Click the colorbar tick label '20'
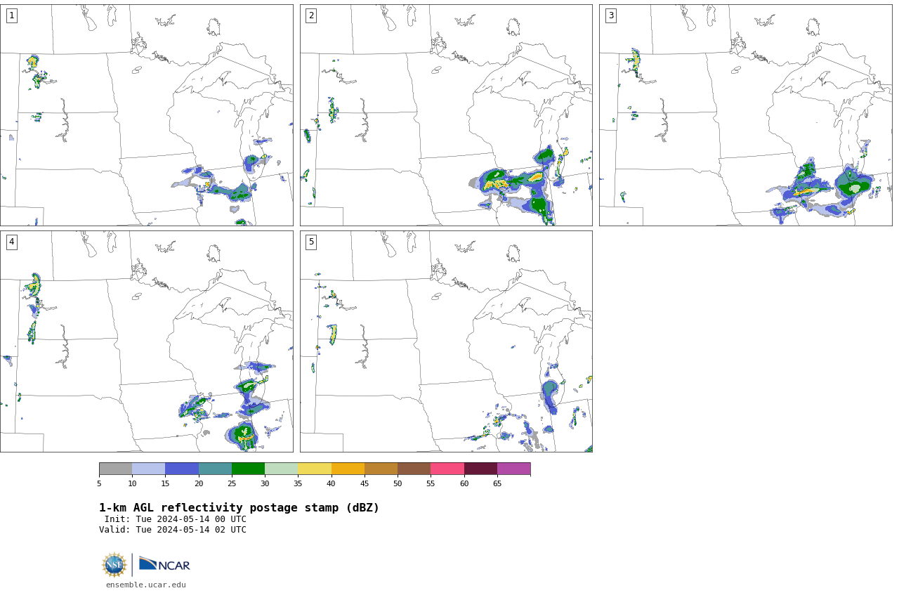This screenshot has height=593, width=899. click(199, 483)
